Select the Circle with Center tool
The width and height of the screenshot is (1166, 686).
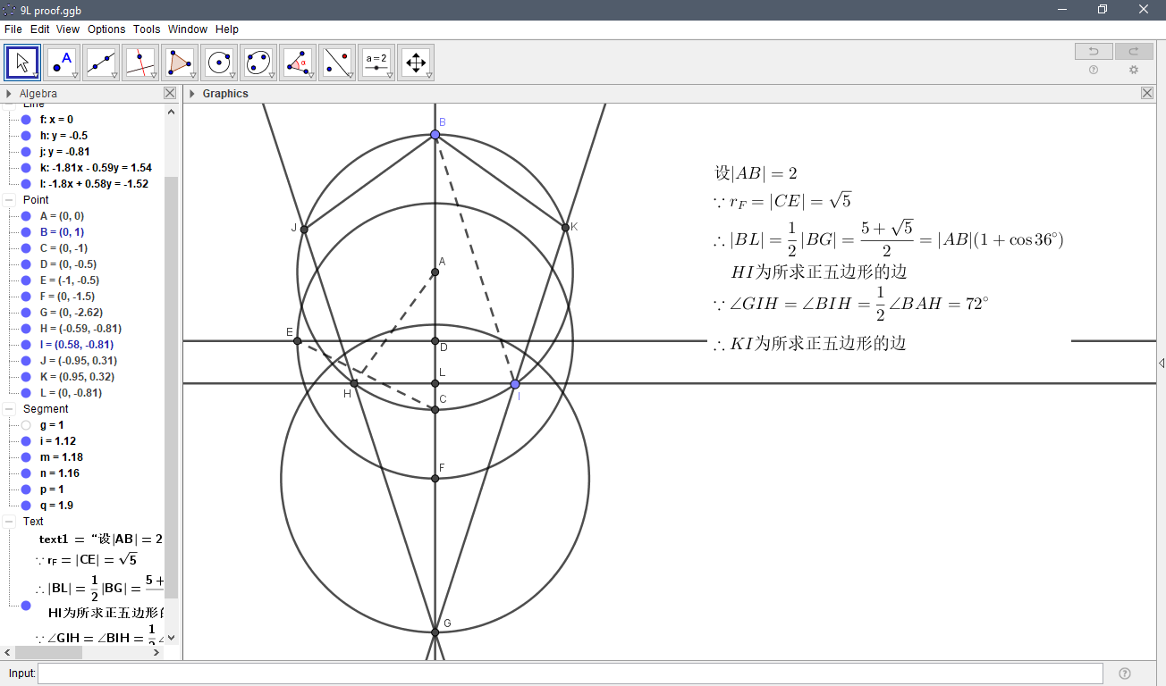219,63
